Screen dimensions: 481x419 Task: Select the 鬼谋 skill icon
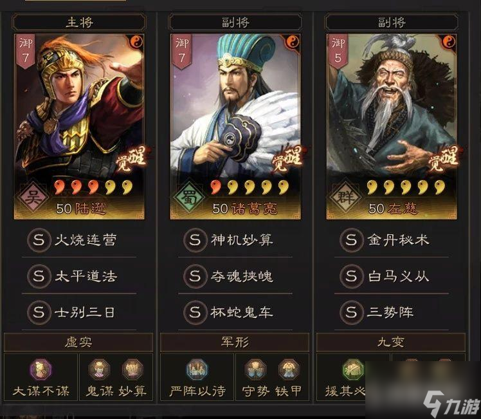coord(99,369)
